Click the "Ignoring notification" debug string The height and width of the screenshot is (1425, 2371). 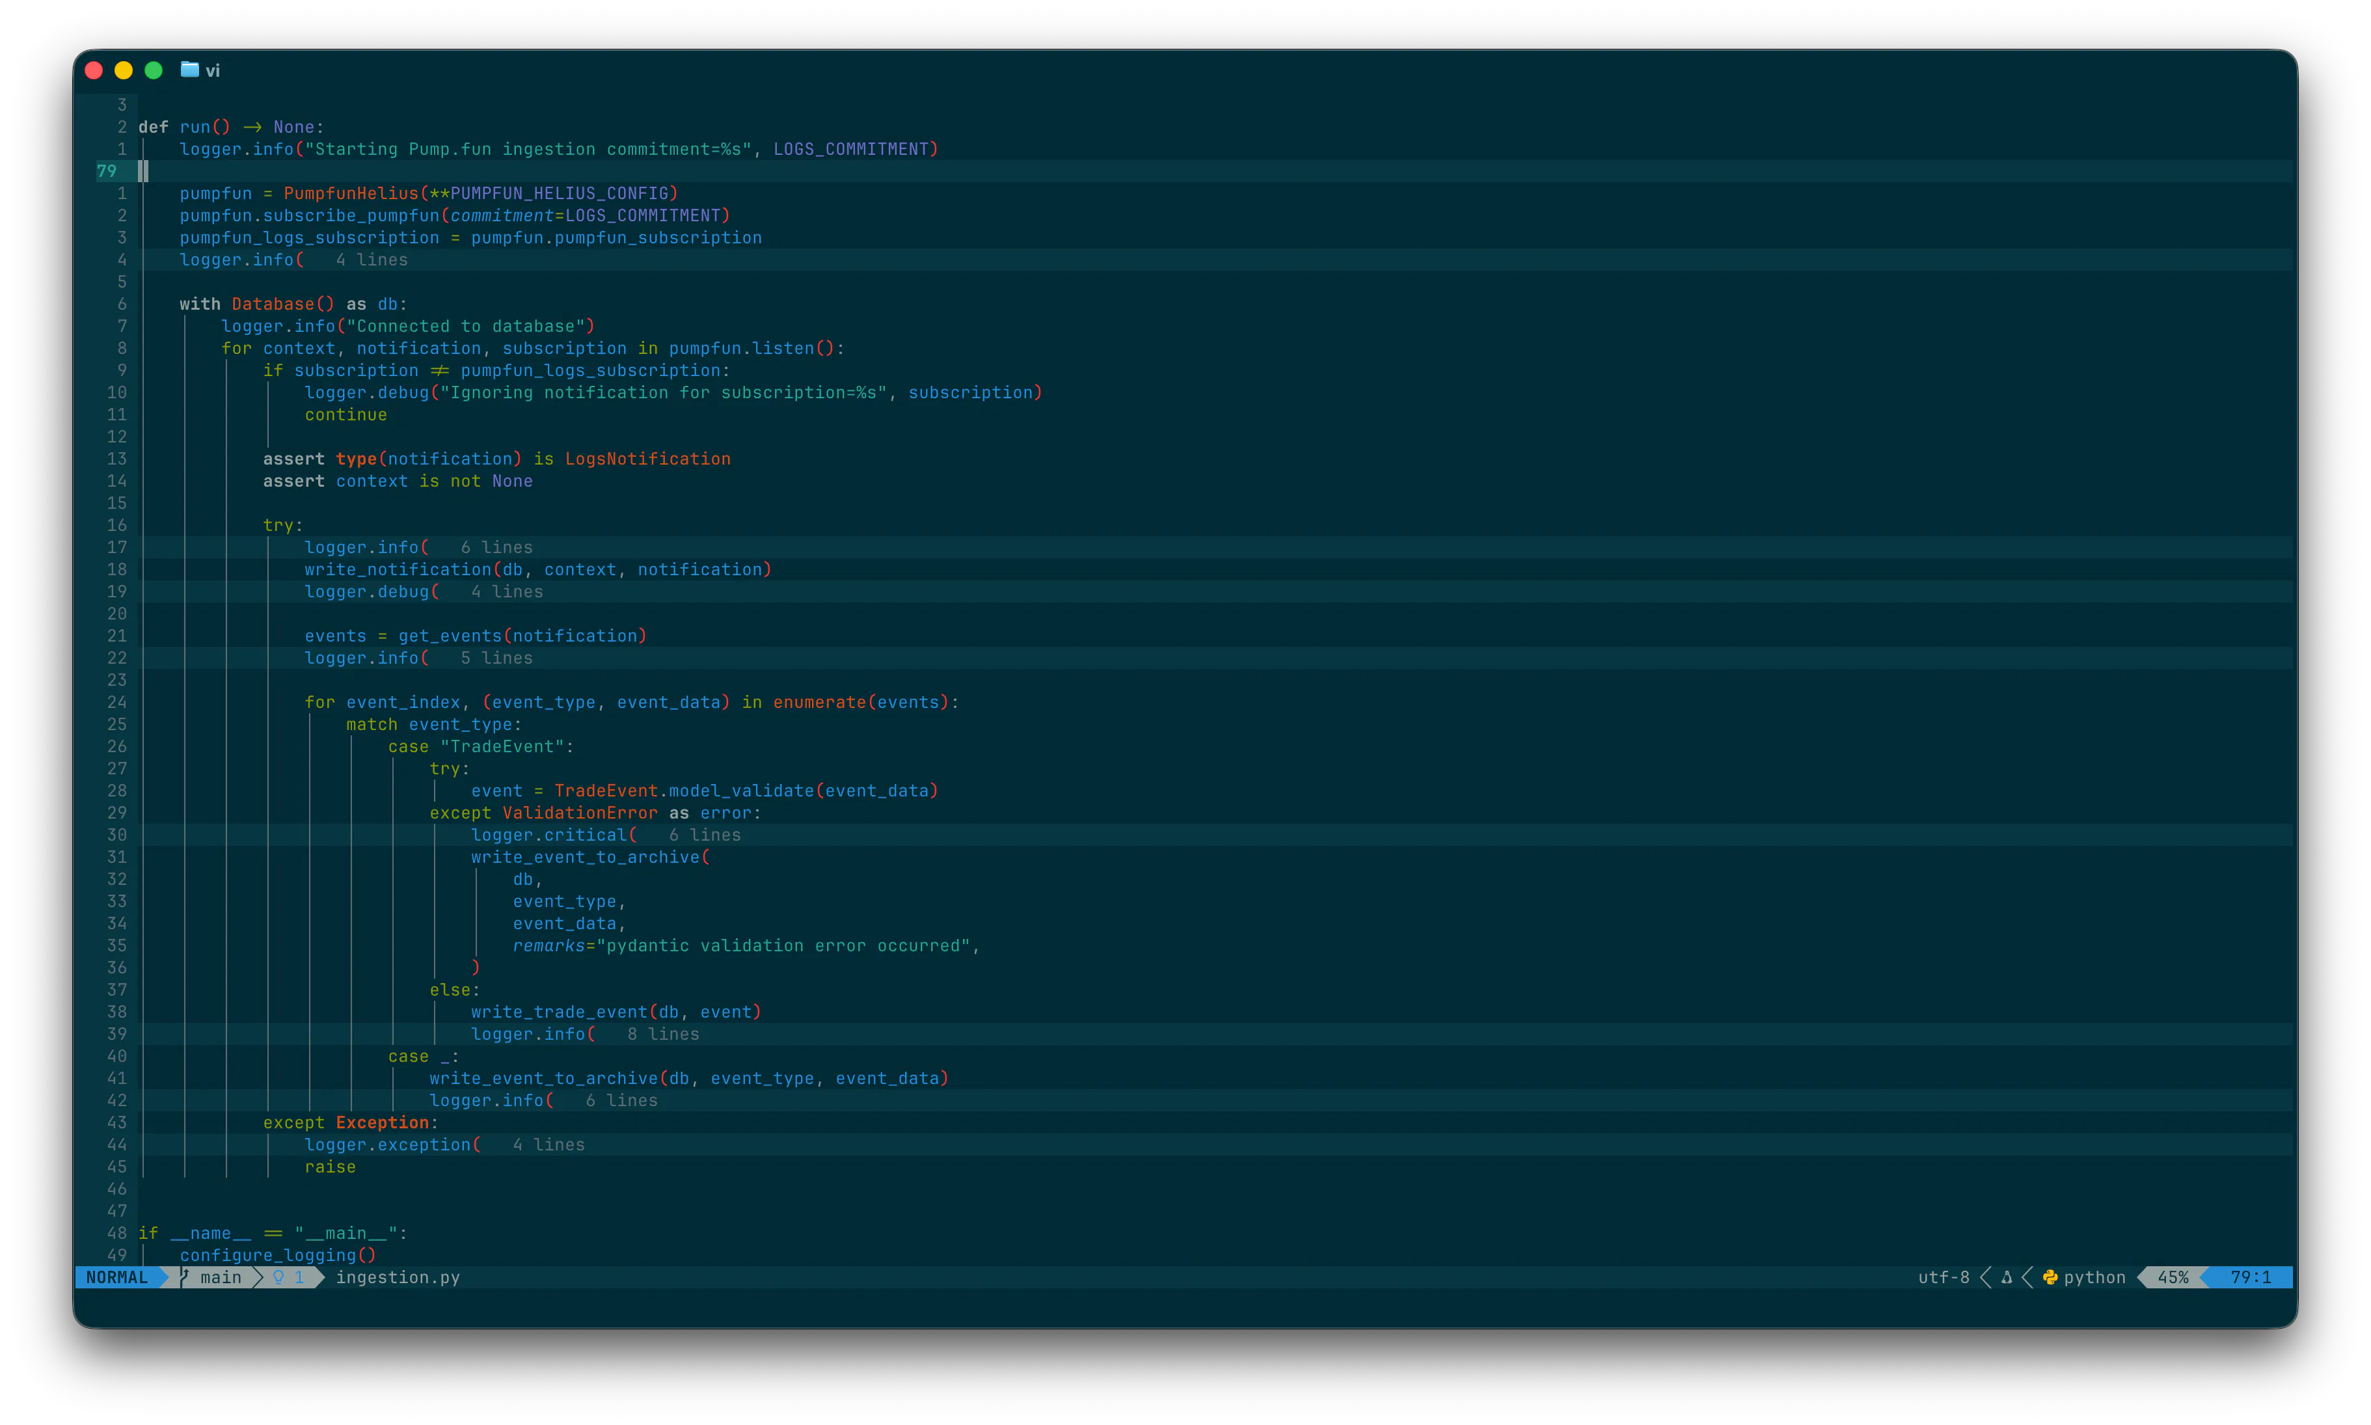663,393
